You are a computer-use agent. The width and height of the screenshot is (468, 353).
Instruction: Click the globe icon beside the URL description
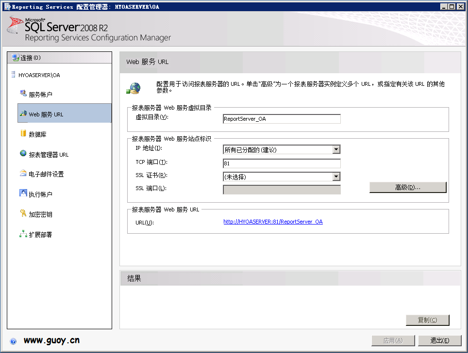(134, 89)
